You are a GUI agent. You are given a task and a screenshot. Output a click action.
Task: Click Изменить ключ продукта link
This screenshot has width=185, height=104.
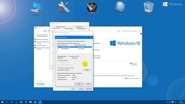[x=133, y=78]
